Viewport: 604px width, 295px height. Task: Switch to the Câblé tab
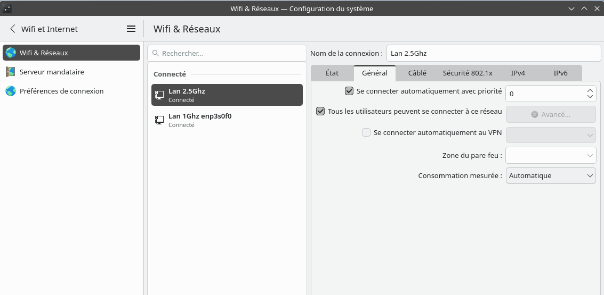pyautogui.click(x=417, y=73)
